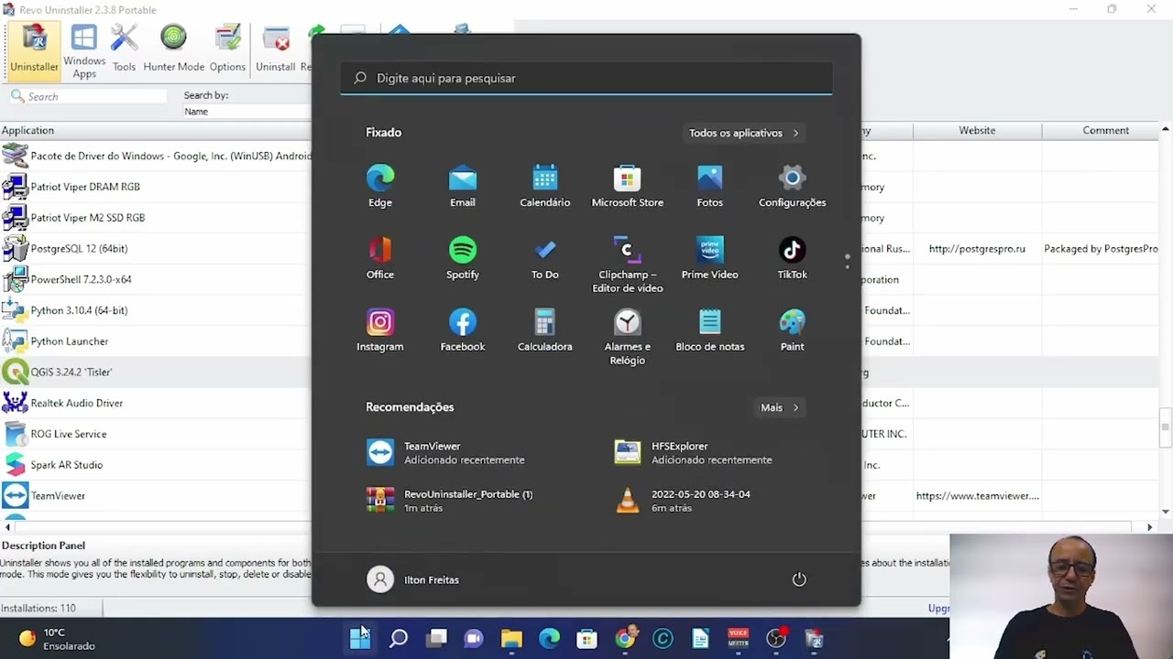The width and height of the screenshot is (1173, 659).
Task: Open Bloco de notas
Action: (x=709, y=330)
